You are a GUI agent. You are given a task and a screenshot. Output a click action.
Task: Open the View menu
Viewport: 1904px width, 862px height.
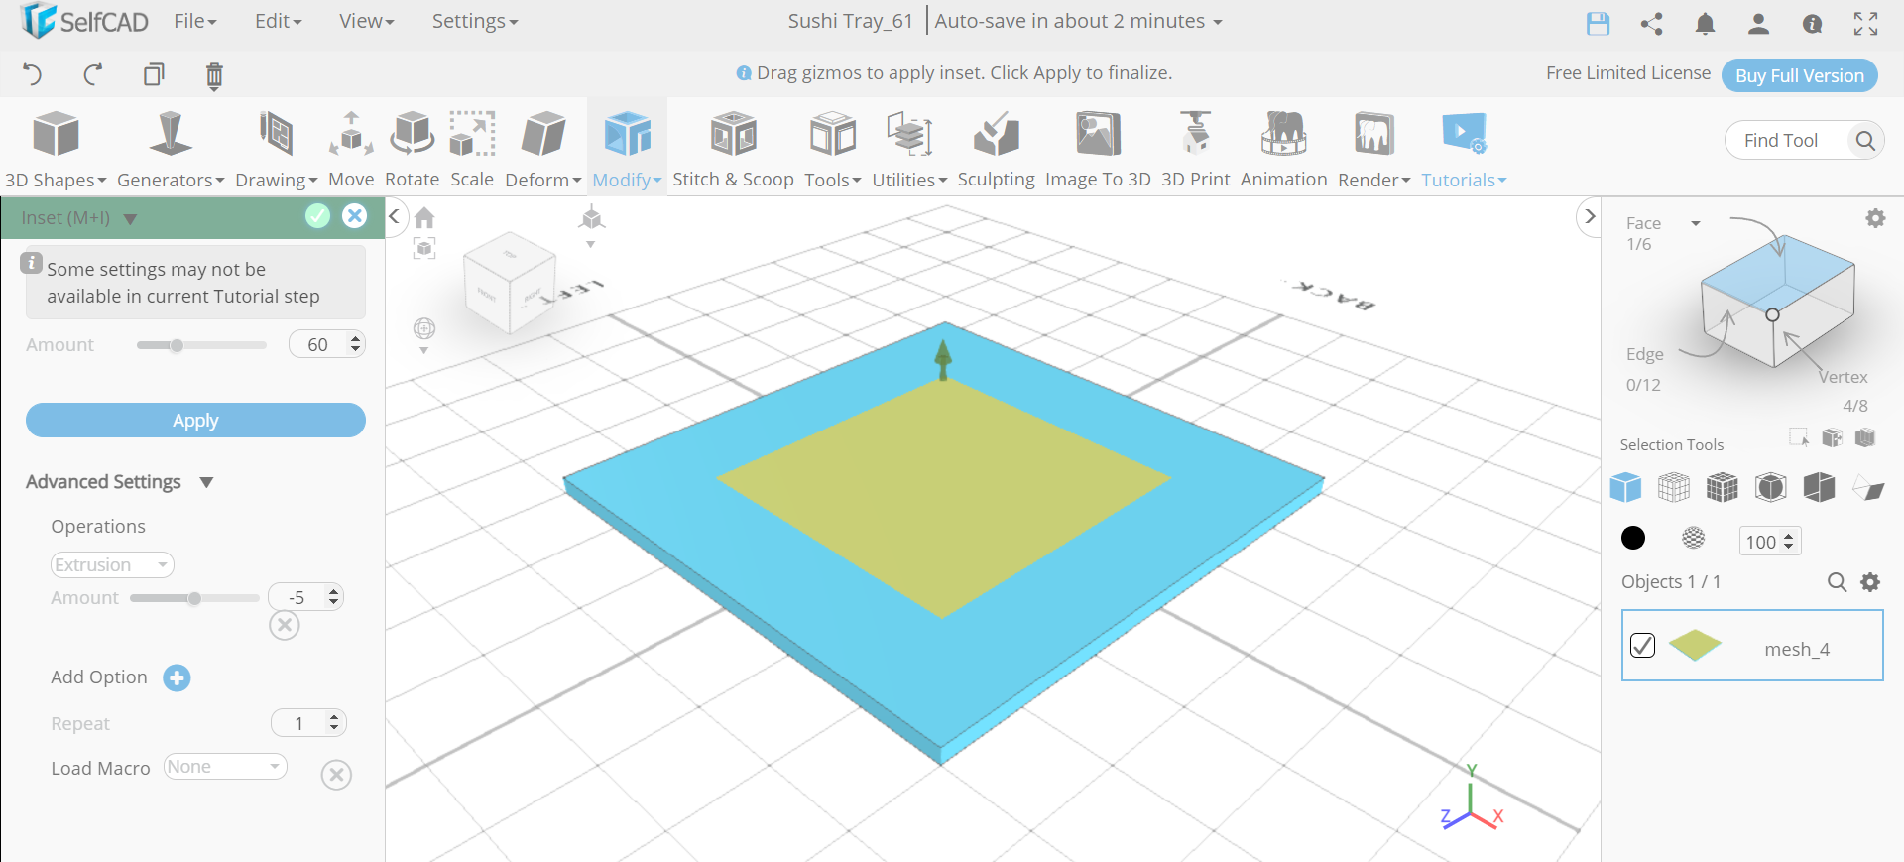(x=367, y=21)
